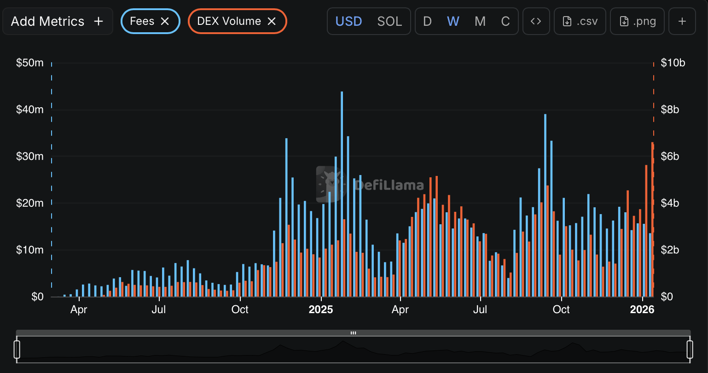Switch denomination to SOL
The height and width of the screenshot is (373, 708).
[389, 21]
